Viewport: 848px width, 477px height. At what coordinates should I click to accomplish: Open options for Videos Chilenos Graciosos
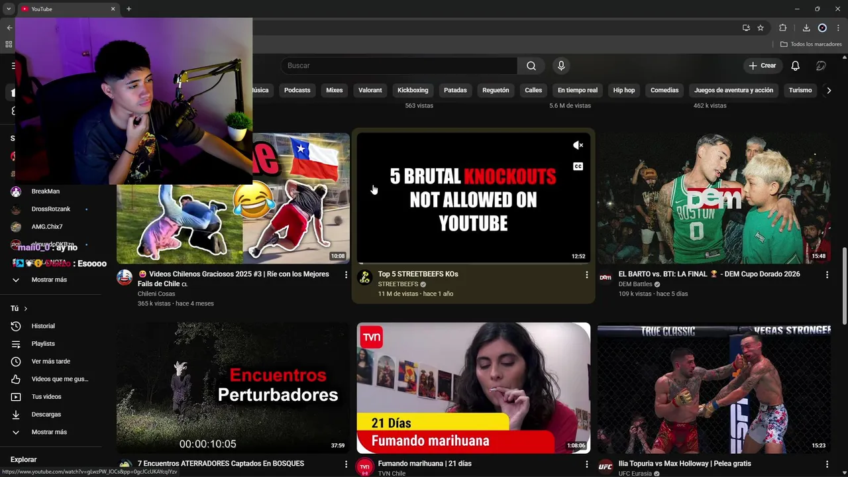[346, 274]
